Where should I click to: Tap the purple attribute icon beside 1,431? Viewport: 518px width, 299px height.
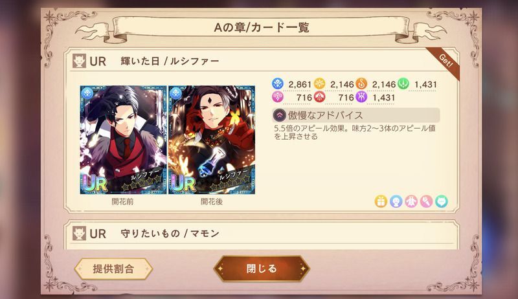(361, 97)
